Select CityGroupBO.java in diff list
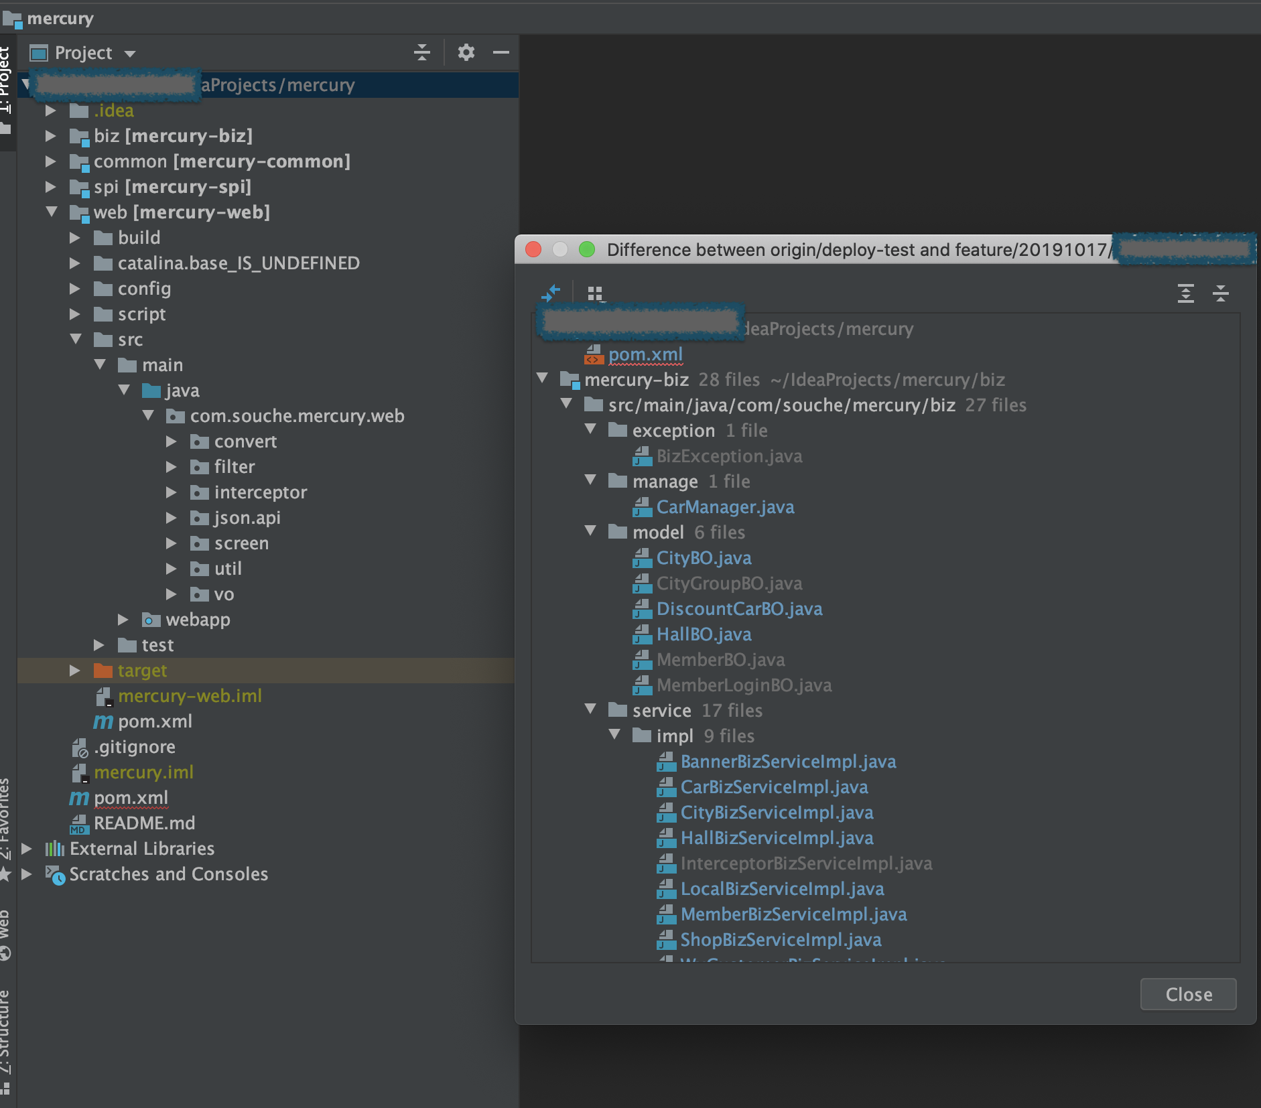 [x=729, y=583]
